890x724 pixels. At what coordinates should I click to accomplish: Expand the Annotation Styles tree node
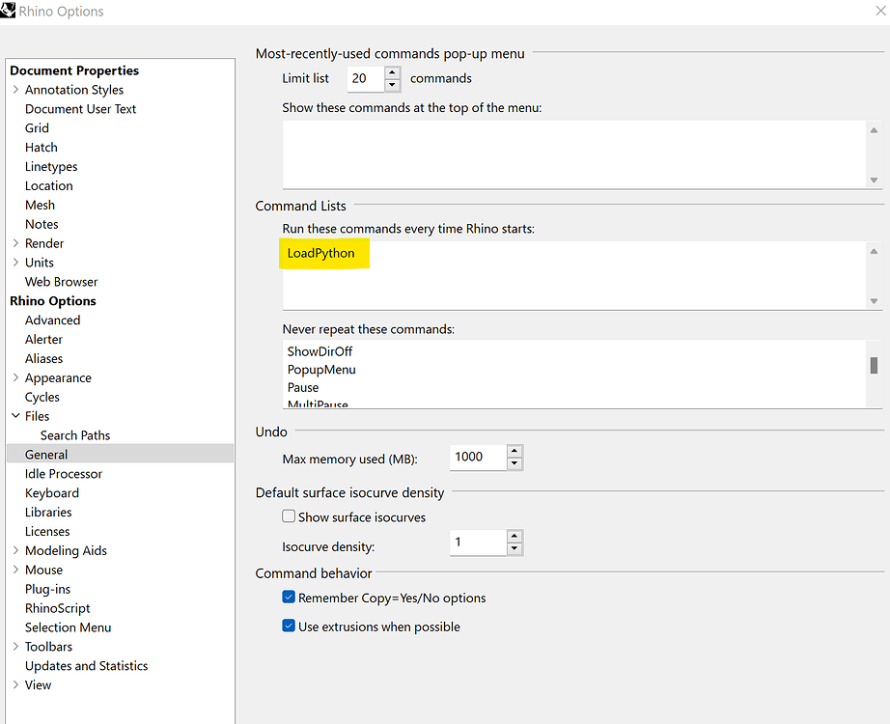(x=15, y=90)
